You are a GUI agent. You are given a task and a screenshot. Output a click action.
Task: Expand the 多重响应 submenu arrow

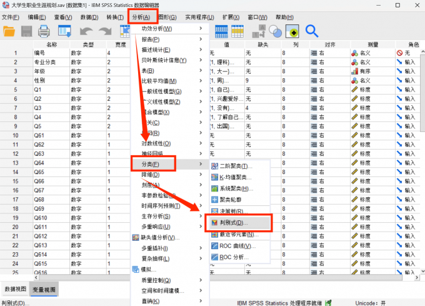click(x=201, y=227)
